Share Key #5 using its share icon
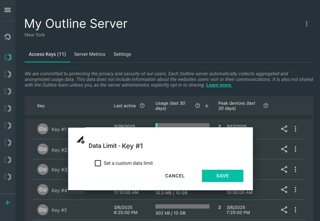 click(284, 210)
